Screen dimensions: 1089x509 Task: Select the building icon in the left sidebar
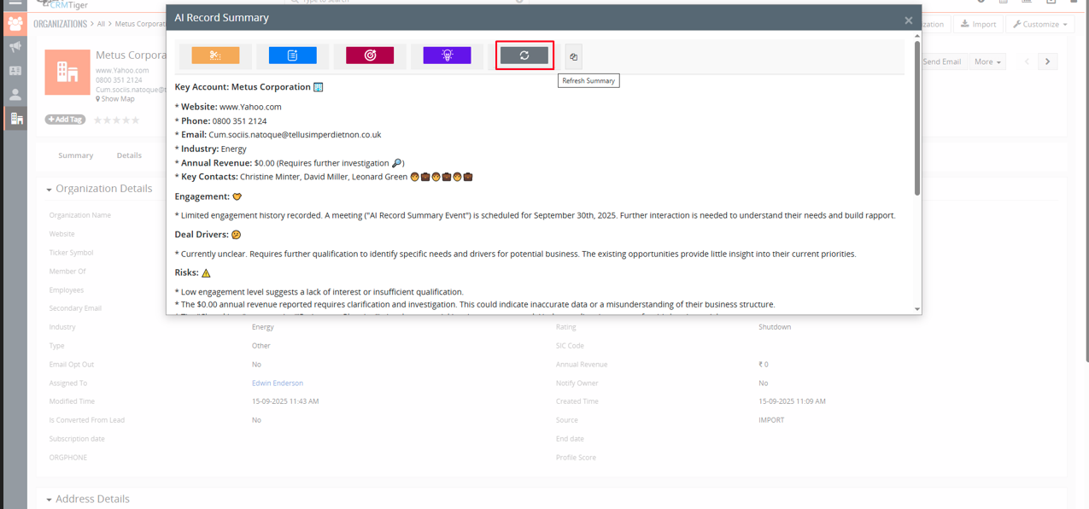[15, 119]
